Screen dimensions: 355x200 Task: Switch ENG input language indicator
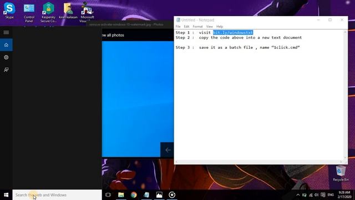coord(331,195)
